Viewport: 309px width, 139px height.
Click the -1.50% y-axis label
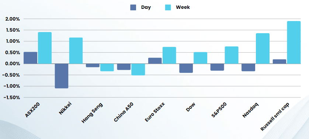(x=11, y=98)
